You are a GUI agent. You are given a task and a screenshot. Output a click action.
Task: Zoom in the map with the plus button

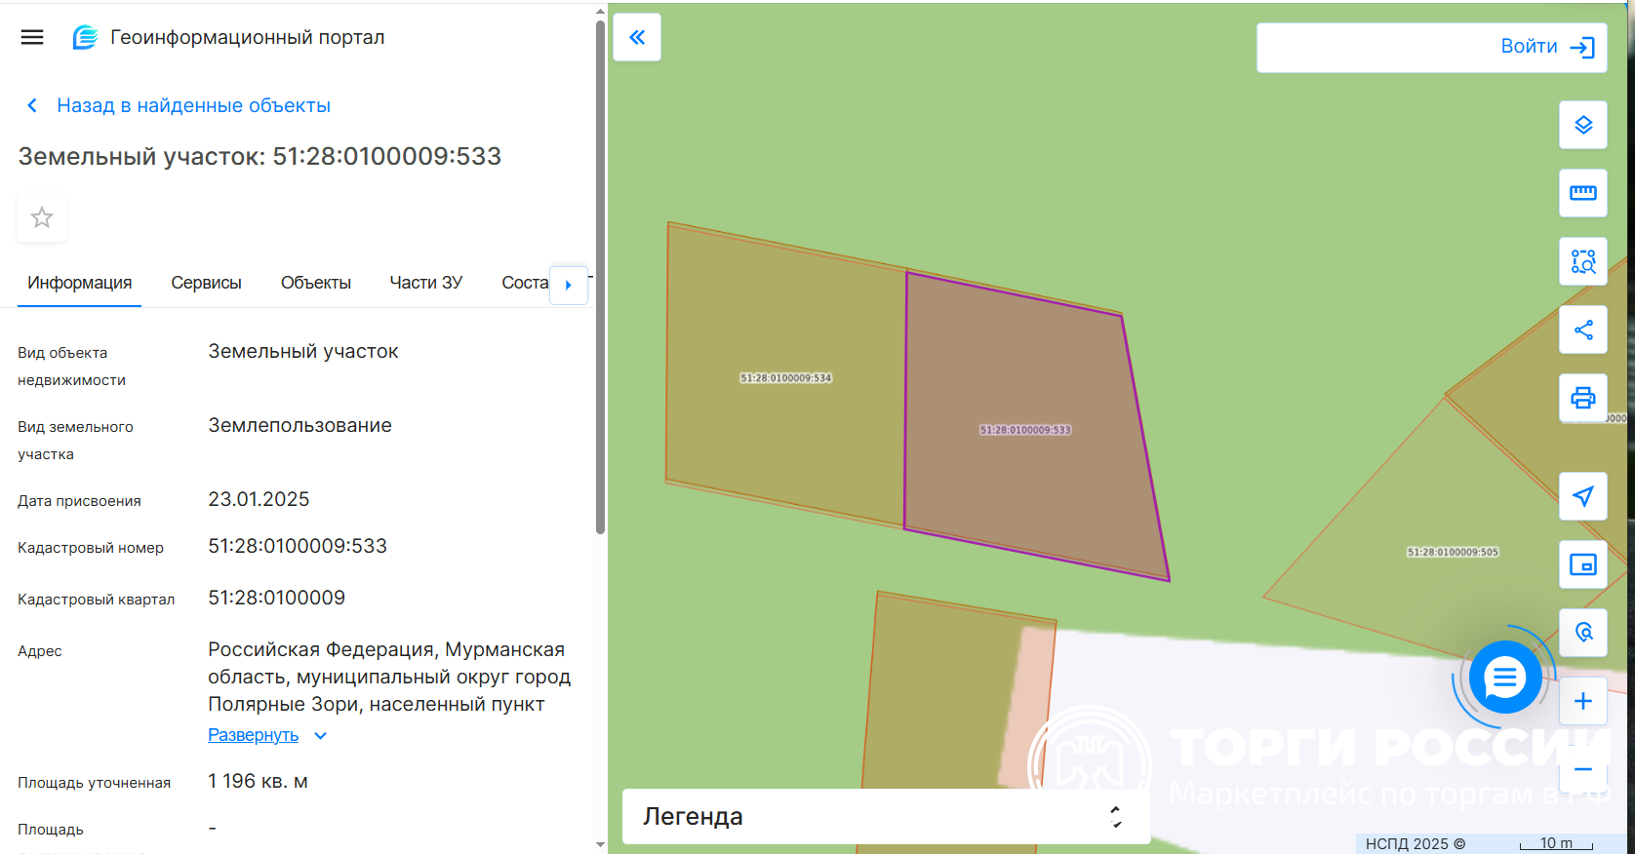(1582, 701)
